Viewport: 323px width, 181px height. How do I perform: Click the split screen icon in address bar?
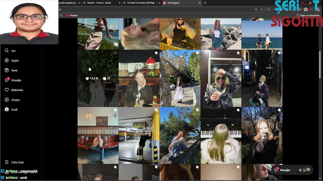(x=256, y=10)
